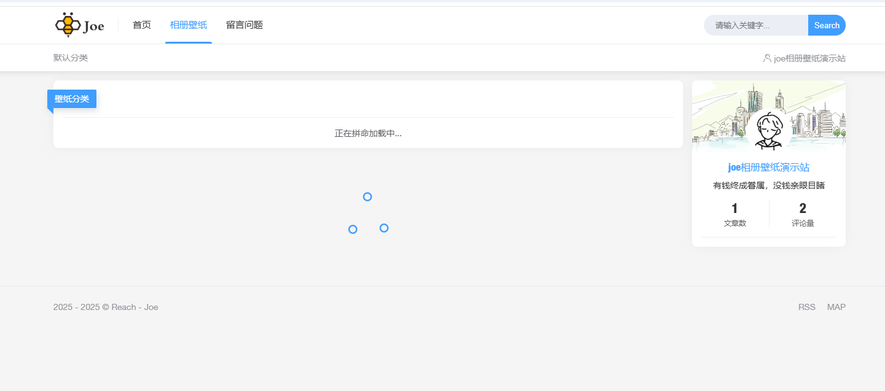The width and height of the screenshot is (885, 391).
Task: Open the RSS link in footer
Action: [x=806, y=307]
